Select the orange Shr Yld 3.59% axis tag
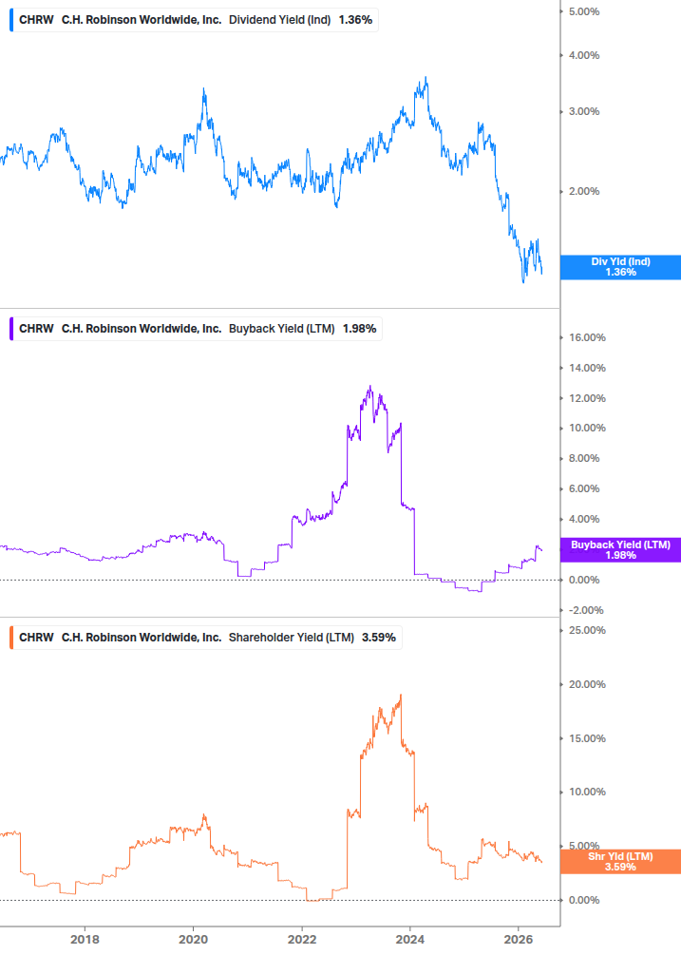The height and width of the screenshot is (955, 681). point(620,862)
